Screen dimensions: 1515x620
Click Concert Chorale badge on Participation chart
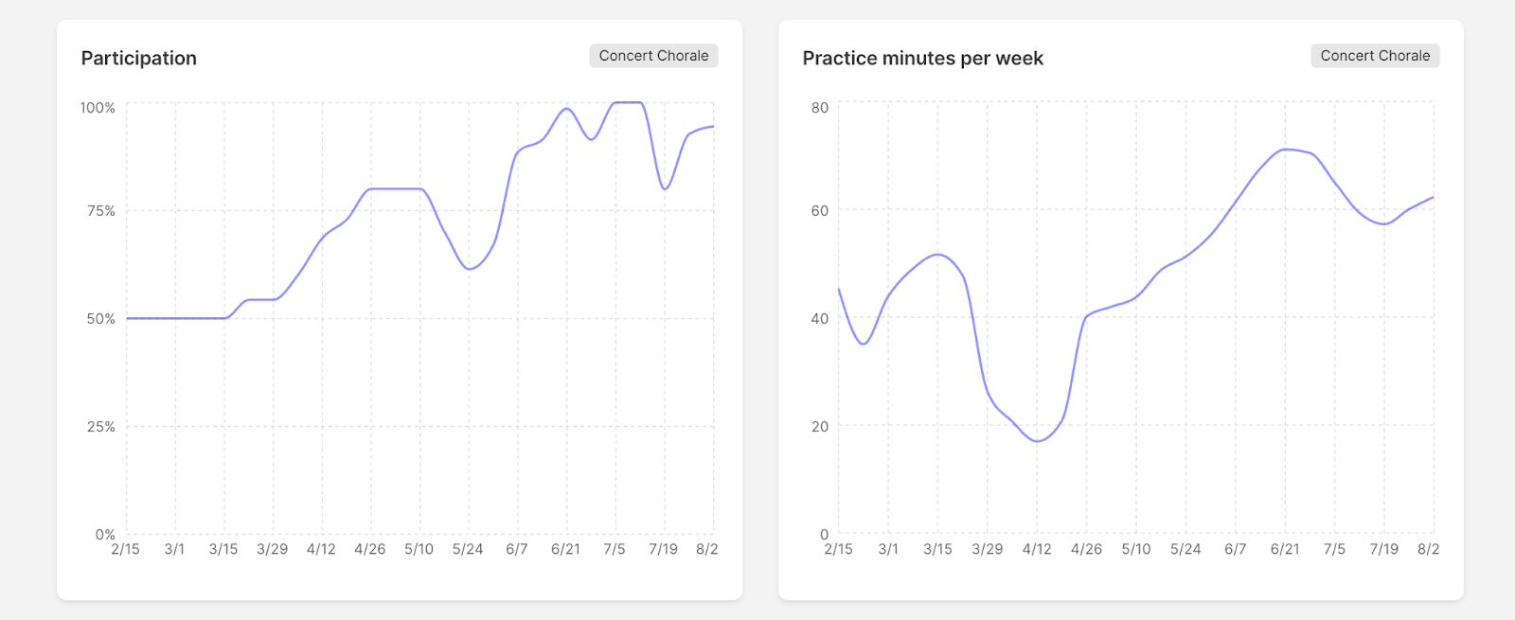(x=653, y=56)
